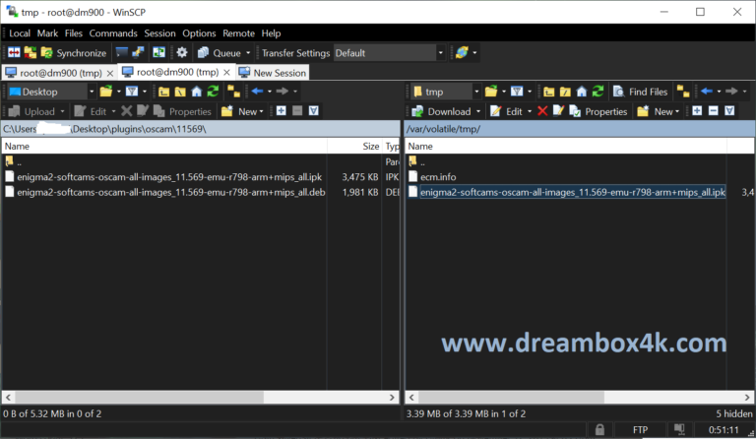Open the Files menu
This screenshot has height=439, width=756.
pos(73,33)
